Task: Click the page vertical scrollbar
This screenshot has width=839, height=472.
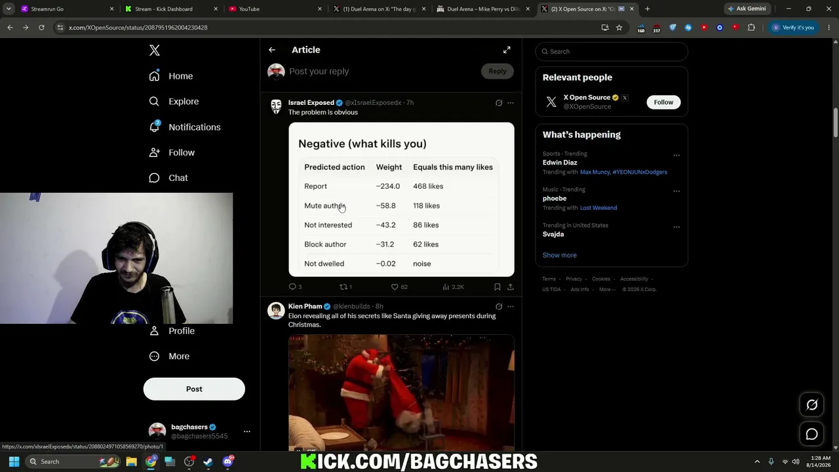Action: (x=836, y=122)
